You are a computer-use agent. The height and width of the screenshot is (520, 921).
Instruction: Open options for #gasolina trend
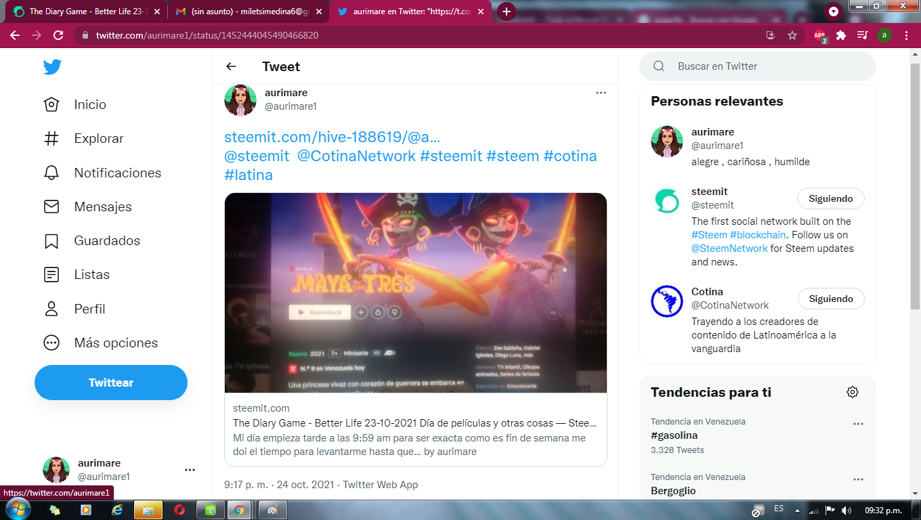858,424
